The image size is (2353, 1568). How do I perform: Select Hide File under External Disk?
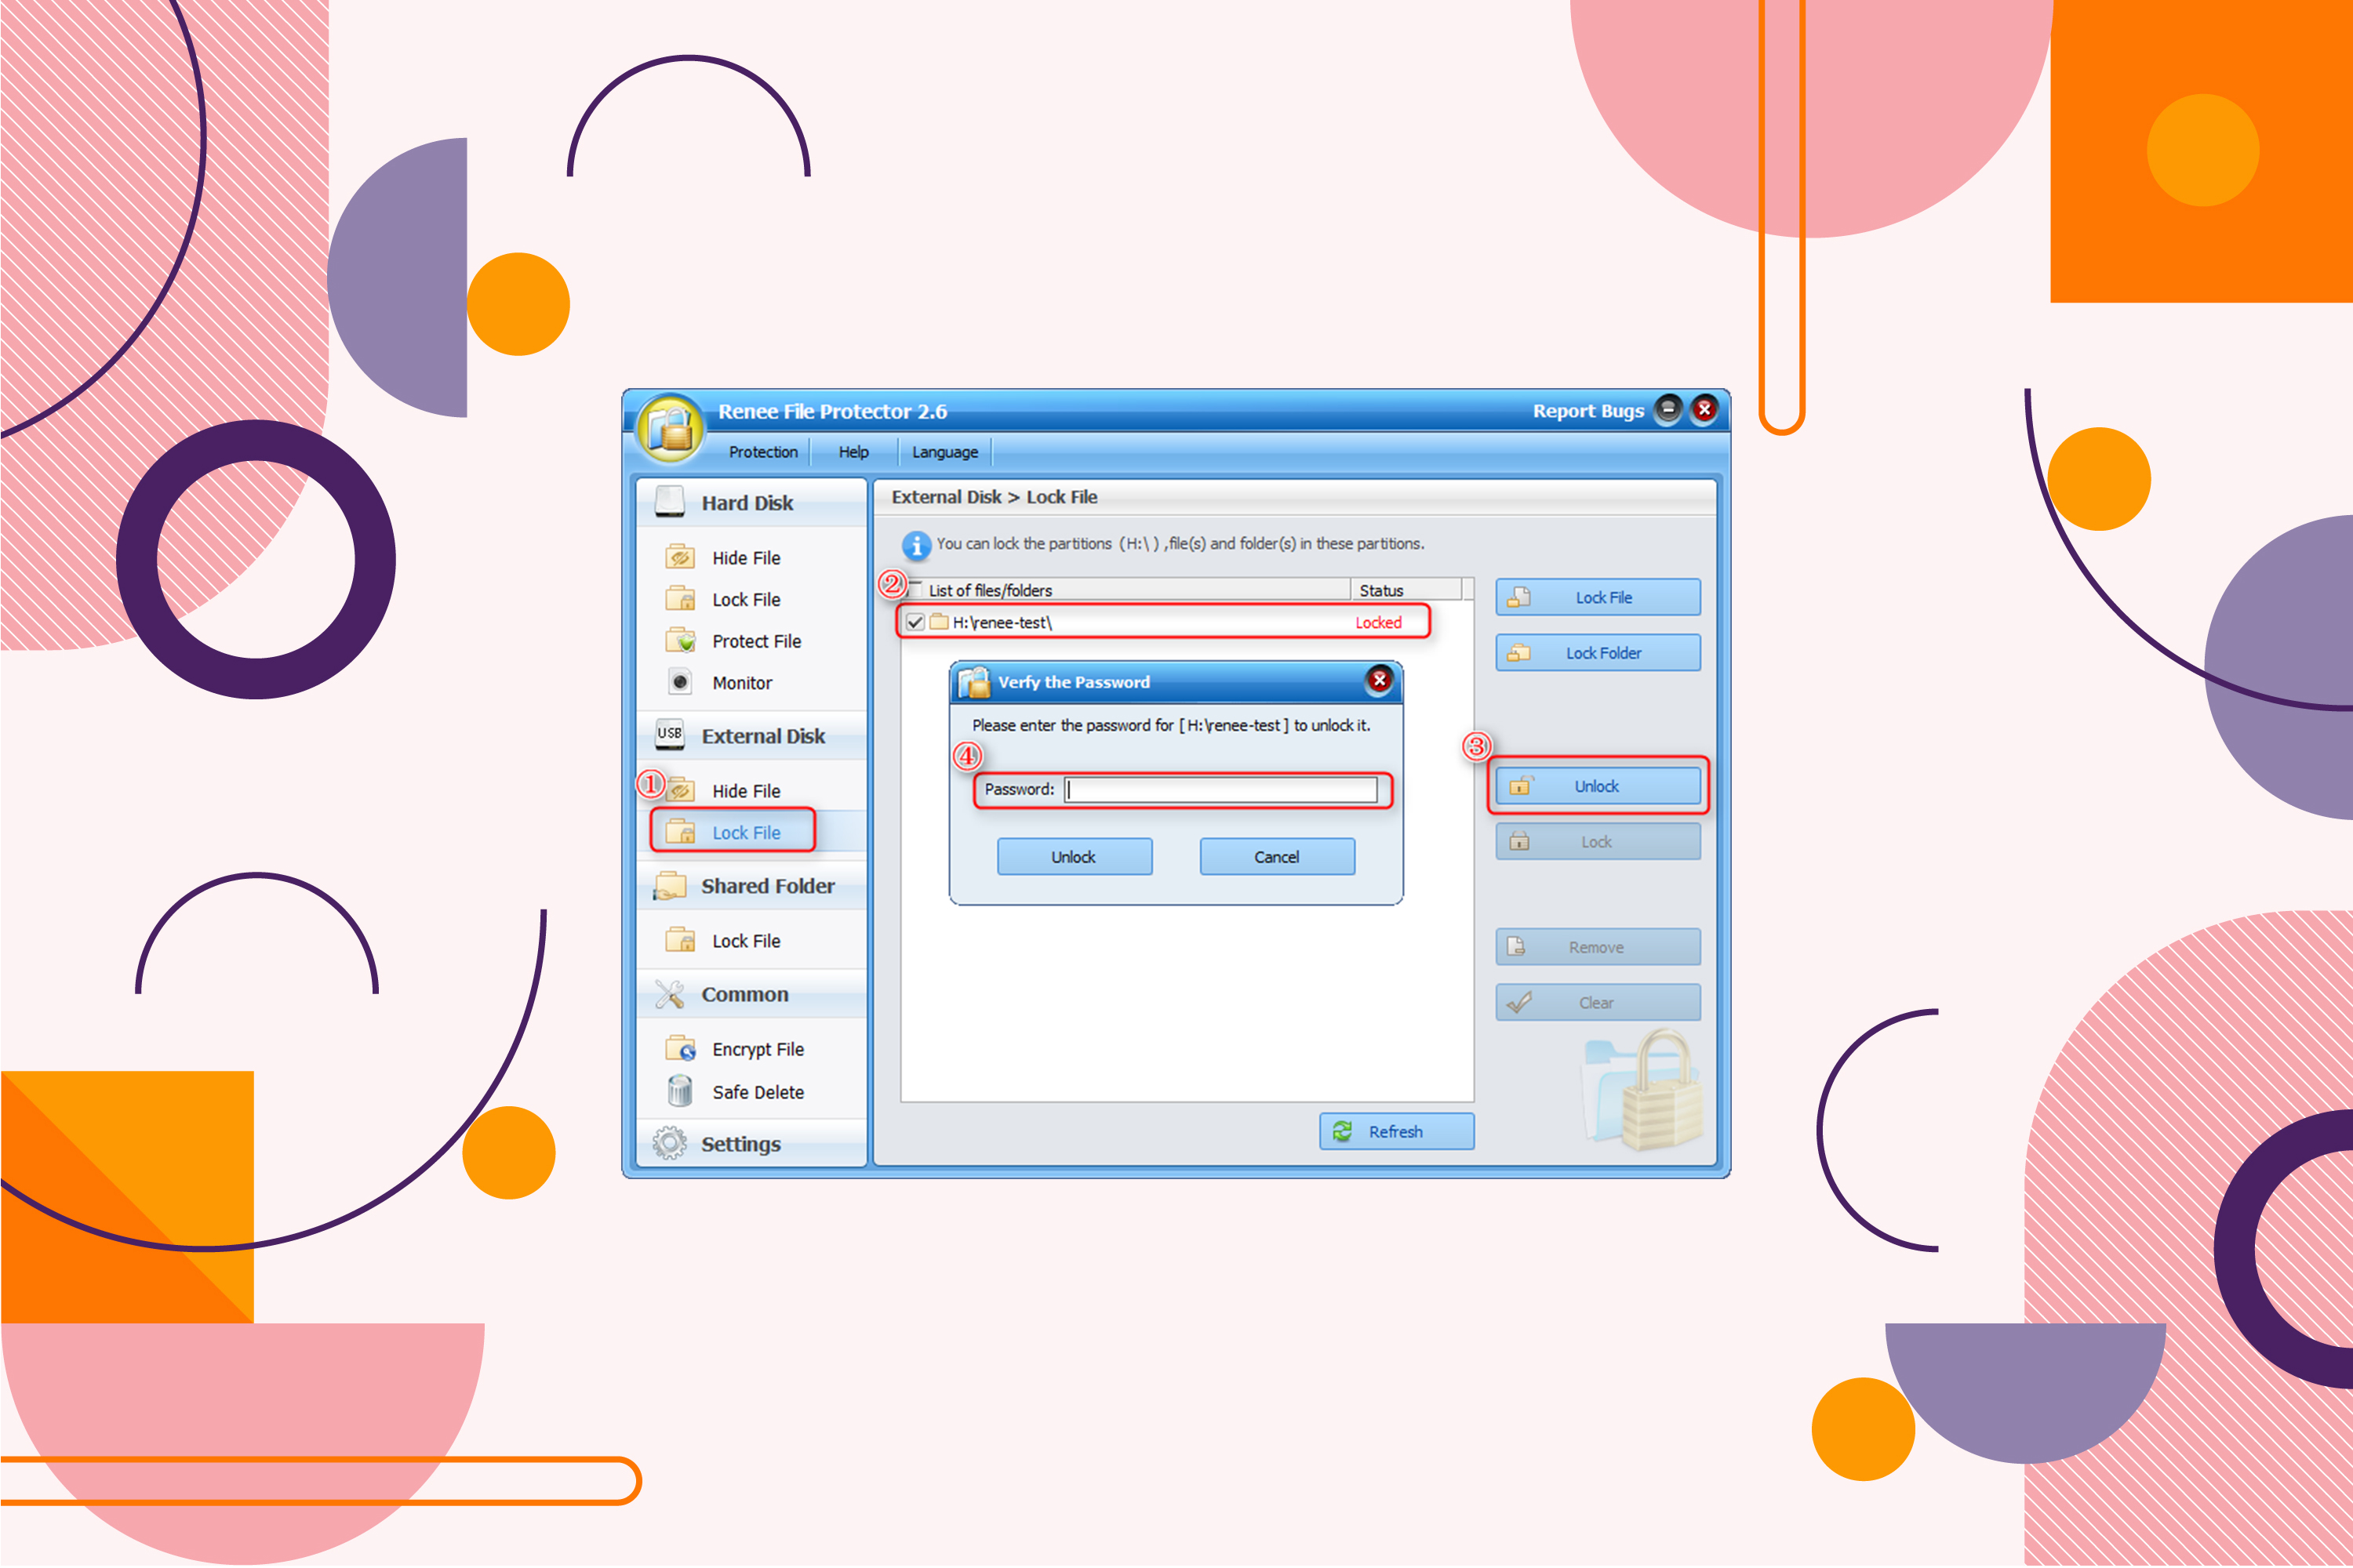point(745,791)
